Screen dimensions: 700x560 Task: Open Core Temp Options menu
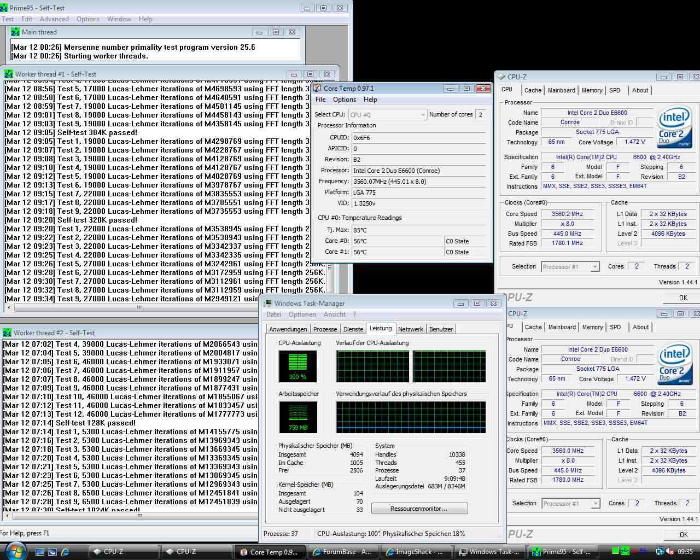345,100
